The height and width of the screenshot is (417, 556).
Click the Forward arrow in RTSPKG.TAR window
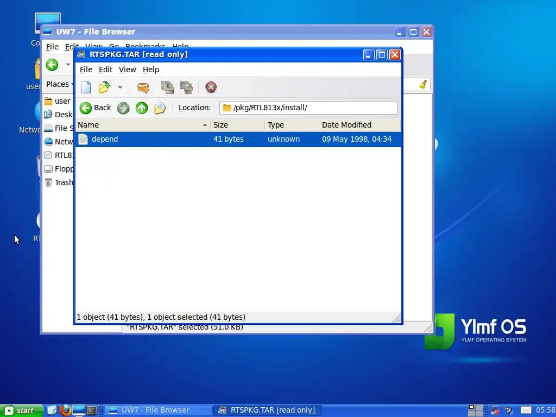pos(123,108)
